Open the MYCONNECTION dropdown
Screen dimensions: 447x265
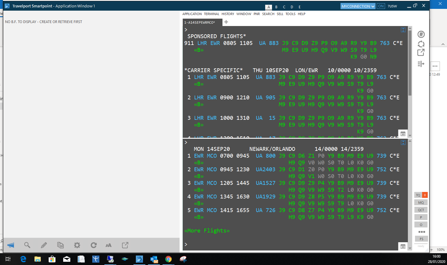pos(358,6)
